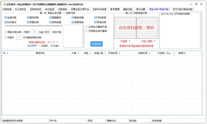
Task: Open the 关注领京豆 tab
Action: pos(20,9)
